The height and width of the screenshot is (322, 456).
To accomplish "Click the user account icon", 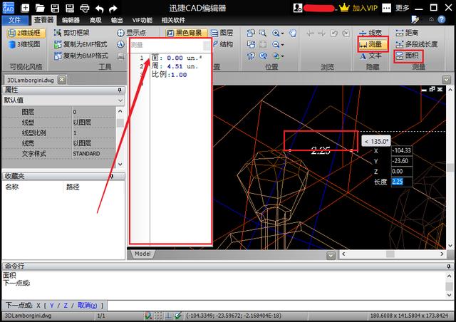I will [x=298, y=8].
